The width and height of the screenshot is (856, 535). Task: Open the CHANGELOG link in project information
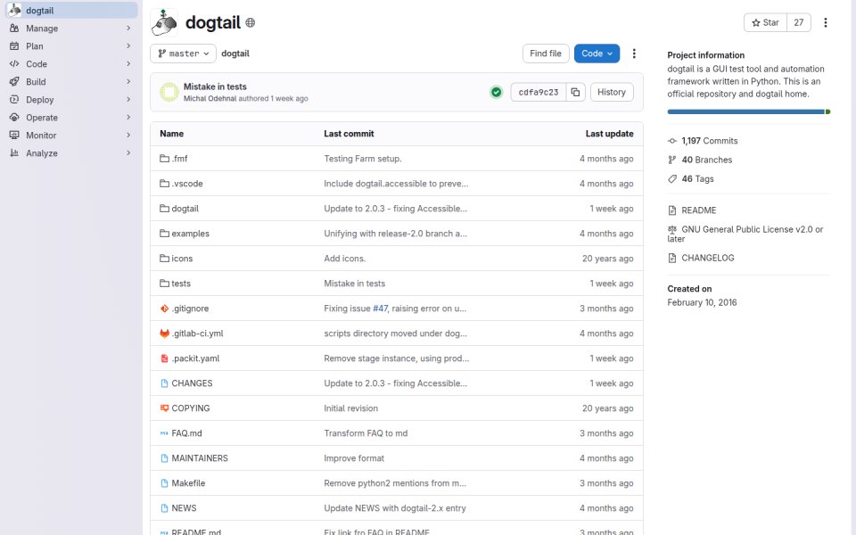point(707,259)
